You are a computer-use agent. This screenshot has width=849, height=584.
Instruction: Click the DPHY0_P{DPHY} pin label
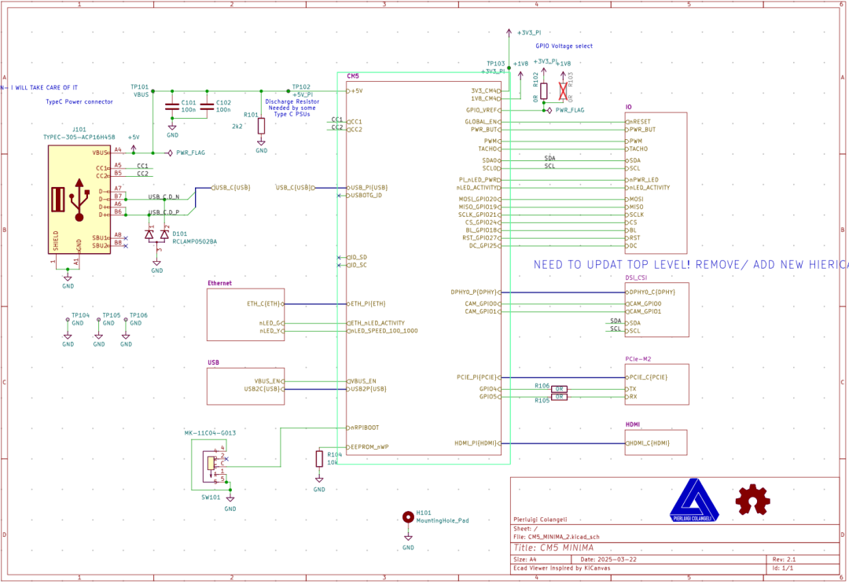tap(474, 292)
